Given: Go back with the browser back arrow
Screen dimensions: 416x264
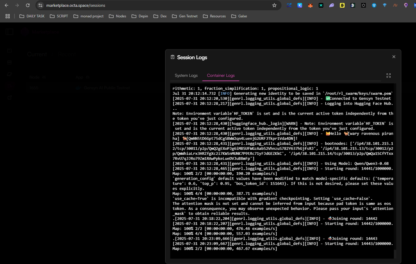Looking at the screenshot, I should coord(7,5).
